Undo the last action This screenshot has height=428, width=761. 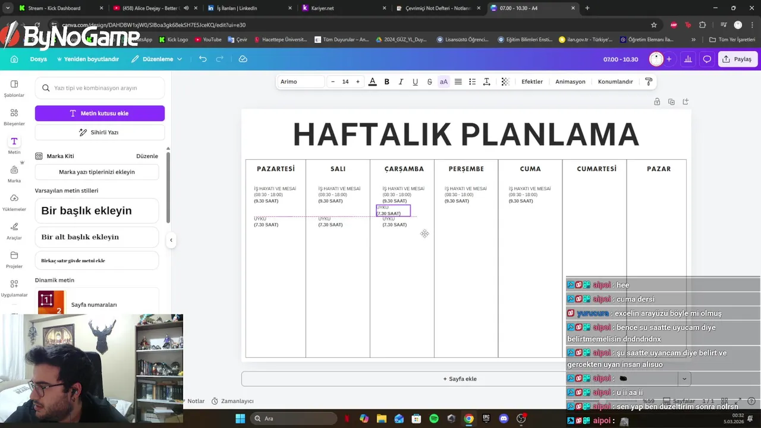[x=203, y=59]
